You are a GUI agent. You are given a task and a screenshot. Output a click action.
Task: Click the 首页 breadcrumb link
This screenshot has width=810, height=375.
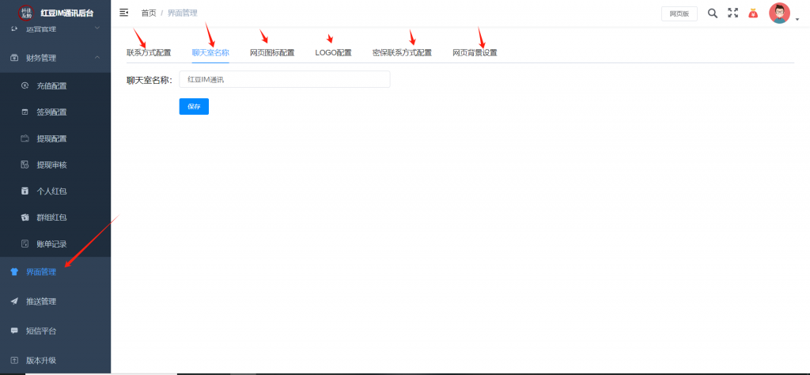(148, 13)
